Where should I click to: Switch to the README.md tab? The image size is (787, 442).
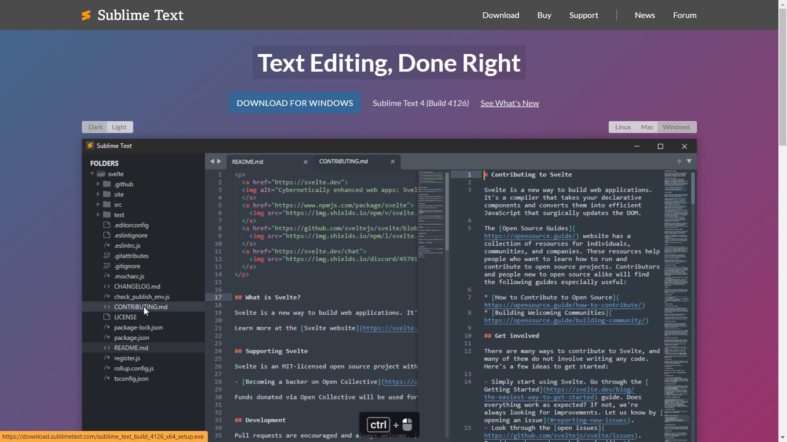248,162
